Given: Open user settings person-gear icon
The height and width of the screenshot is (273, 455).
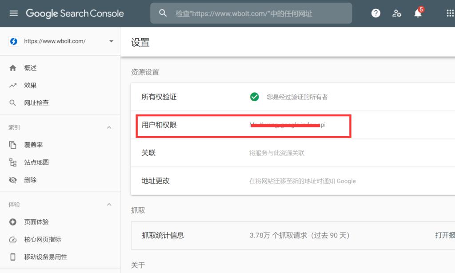Looking at the screenshot, I should click(x=397, y=13).
